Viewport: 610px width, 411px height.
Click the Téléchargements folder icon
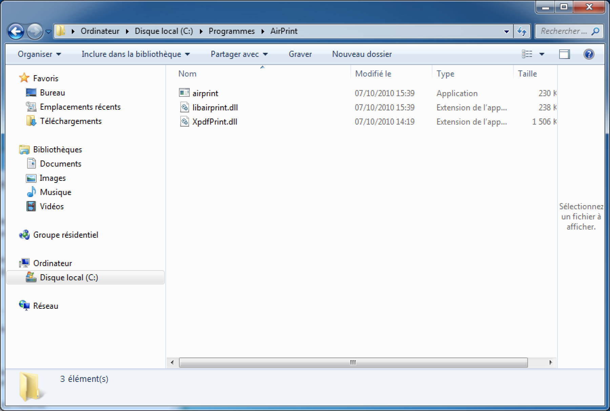point(31,121)
